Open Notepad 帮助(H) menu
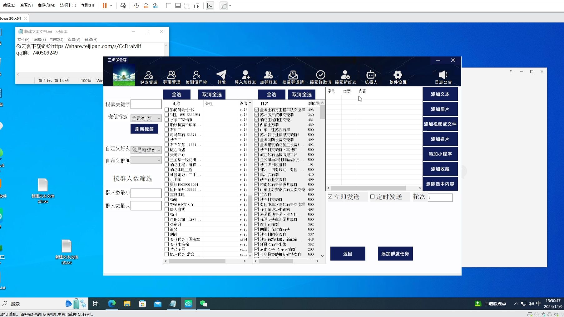The image size is (564, 317). (91, 39)
